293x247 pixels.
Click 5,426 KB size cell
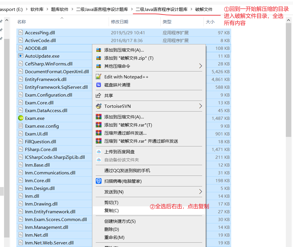coord(221,71)
